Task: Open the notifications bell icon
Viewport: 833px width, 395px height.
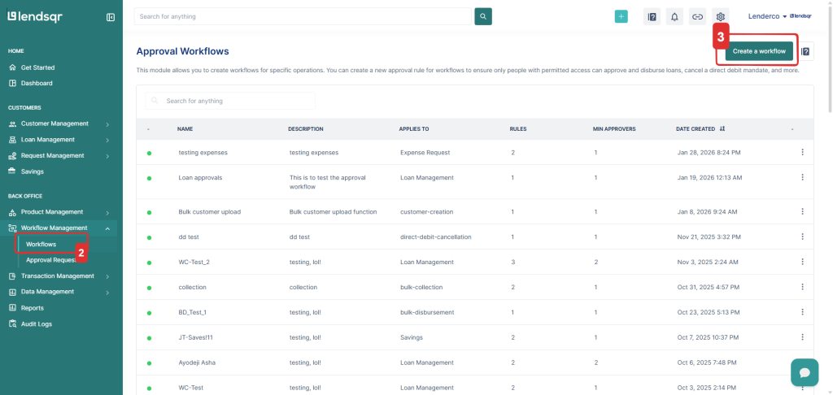Action: point(674,16)
